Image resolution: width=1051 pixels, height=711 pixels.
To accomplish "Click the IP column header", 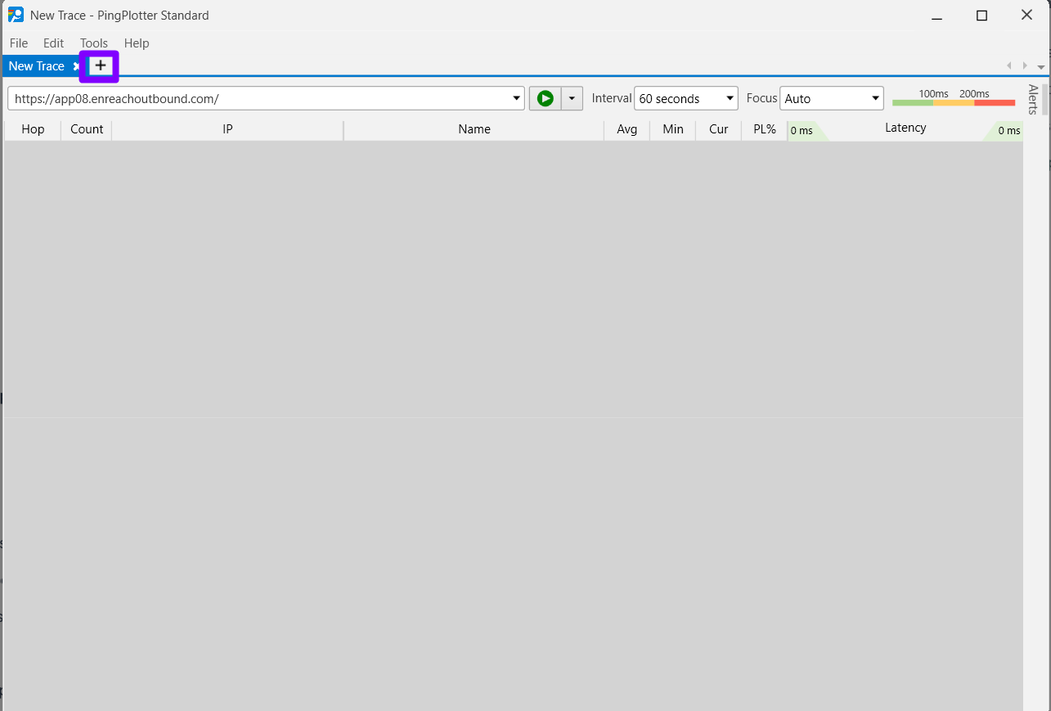I will pyautogui.click(x=227, y=129).
